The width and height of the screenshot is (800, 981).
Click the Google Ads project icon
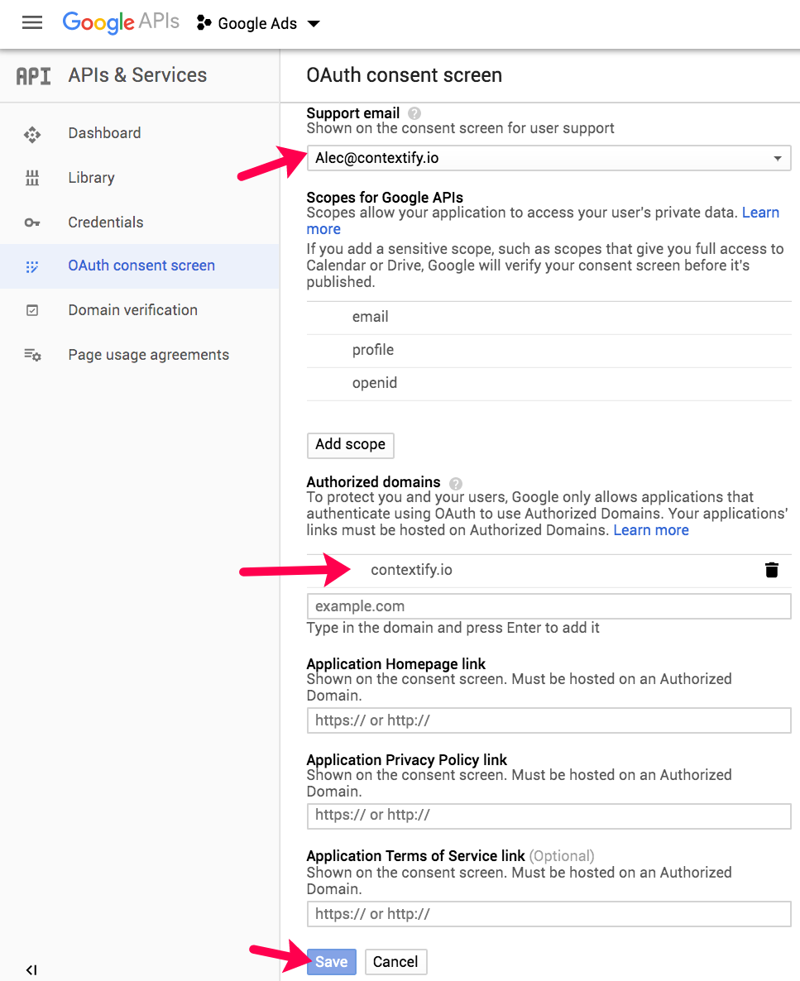click(204, 23)
